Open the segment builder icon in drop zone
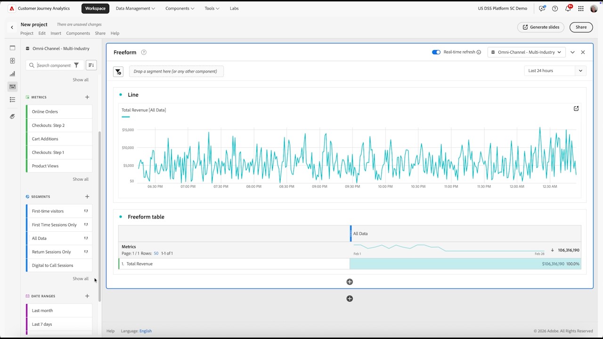Image resolution: width=603 pixels, height=339 pixels. 118,72
